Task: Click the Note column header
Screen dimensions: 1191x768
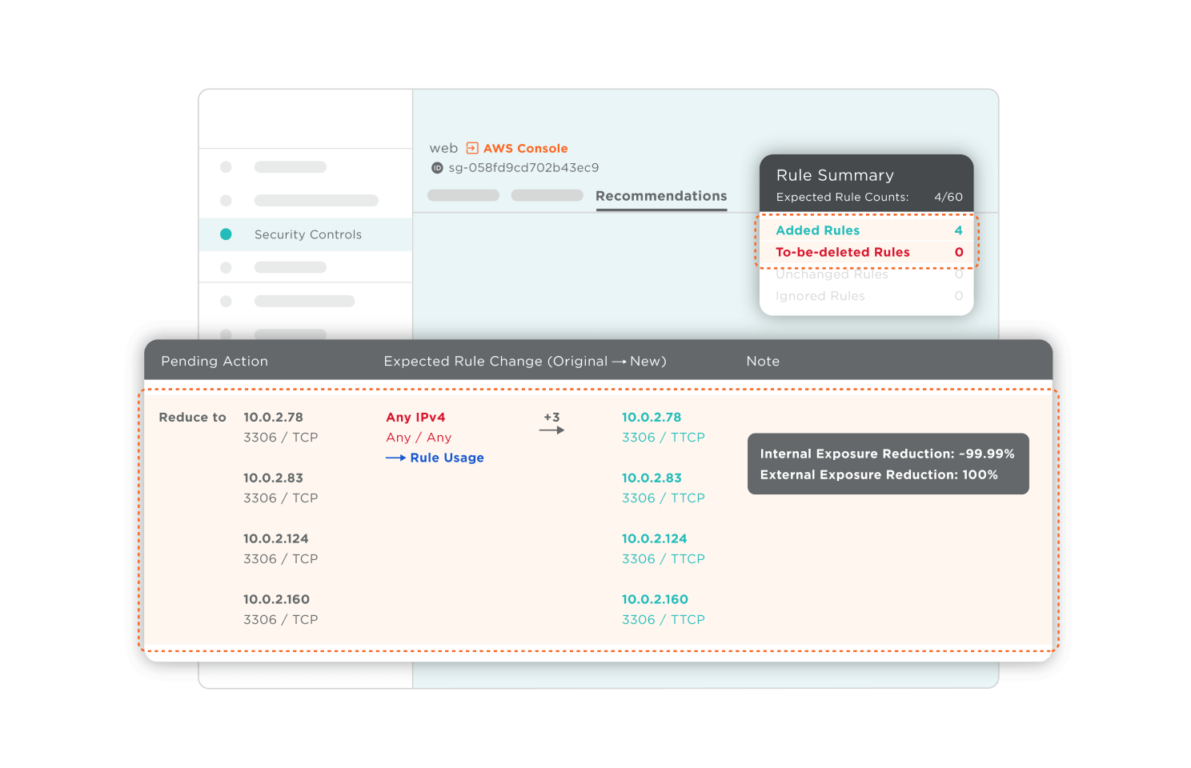Action: pos(763,361)
